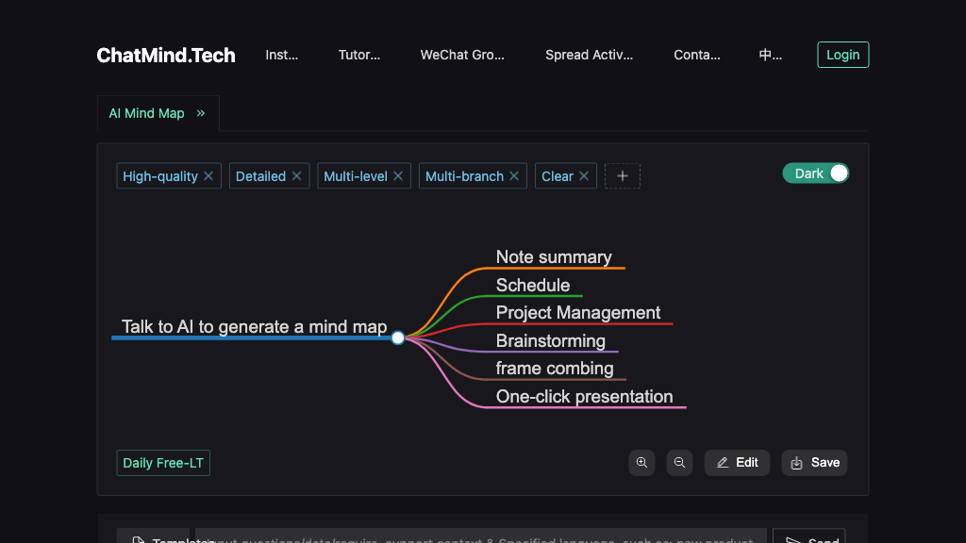Open the Tutorial menu item
Image resolution: width=966 pixels, height=543 pixels.
point(359,55)
